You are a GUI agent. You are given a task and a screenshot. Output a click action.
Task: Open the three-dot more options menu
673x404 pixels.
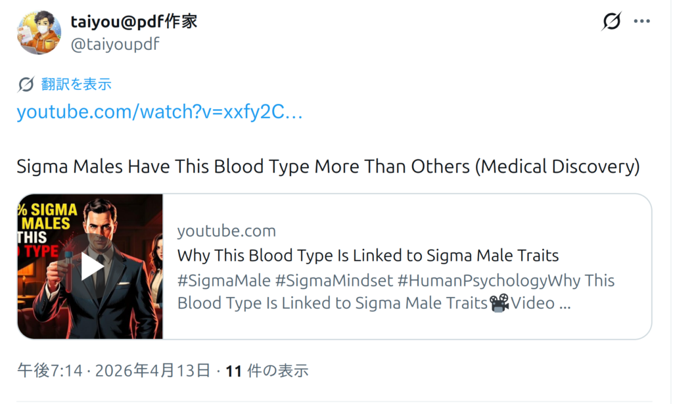(641, 22)
